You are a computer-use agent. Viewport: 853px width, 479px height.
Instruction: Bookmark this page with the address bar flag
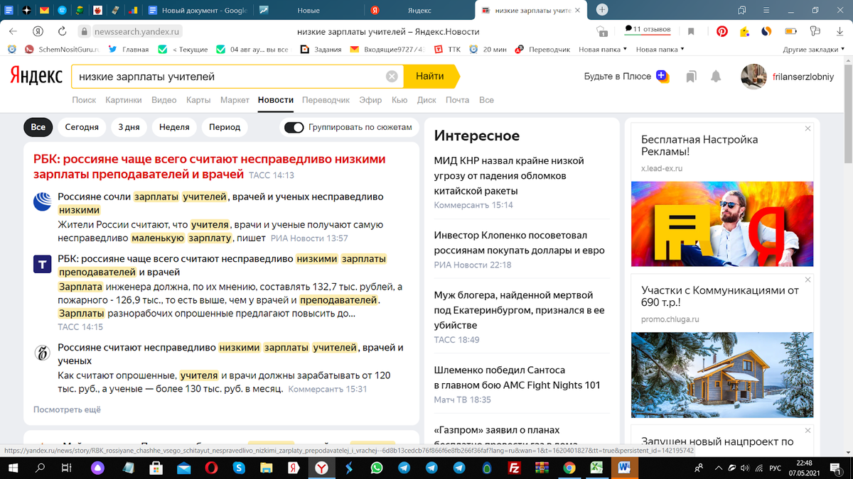point(691,31)
